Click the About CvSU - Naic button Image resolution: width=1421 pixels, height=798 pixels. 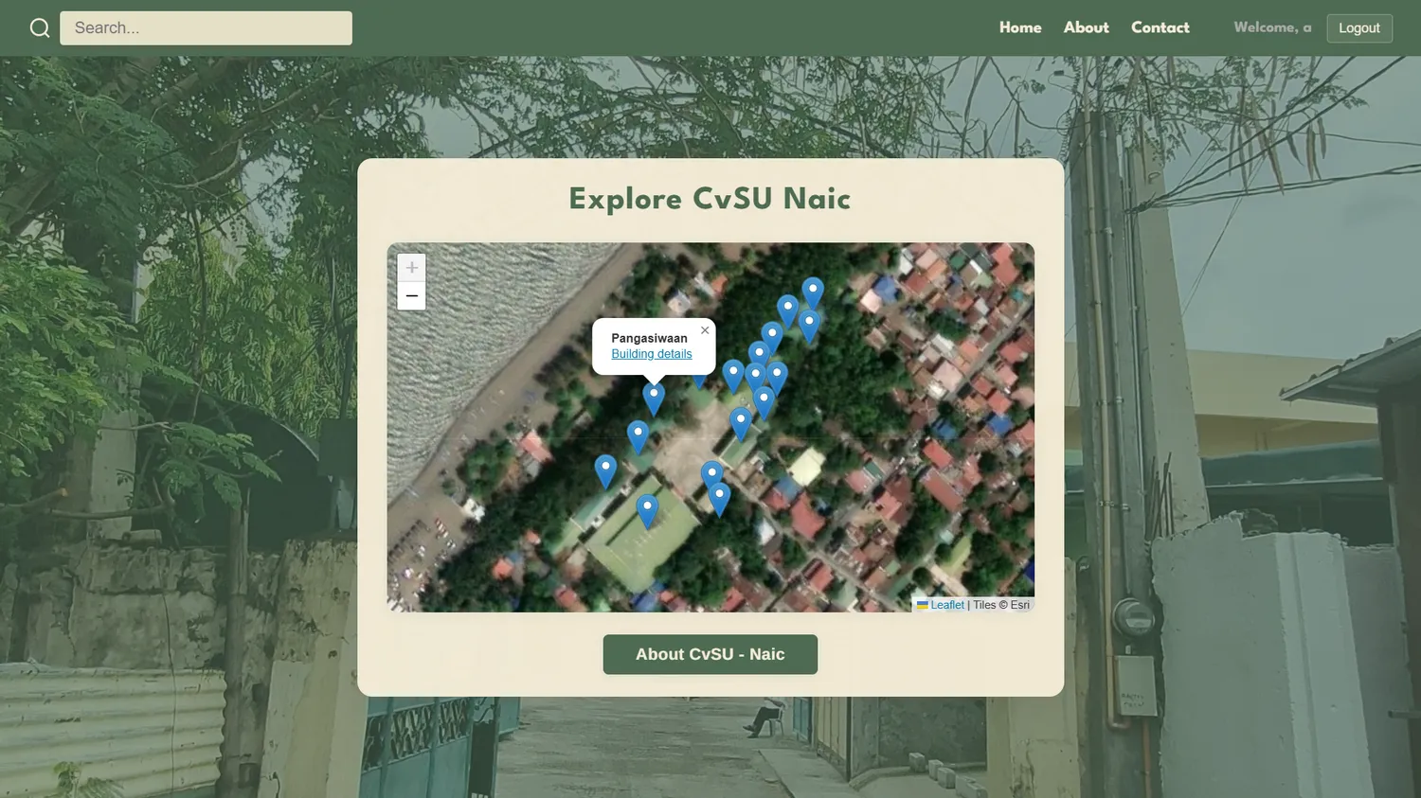point(710,654)
